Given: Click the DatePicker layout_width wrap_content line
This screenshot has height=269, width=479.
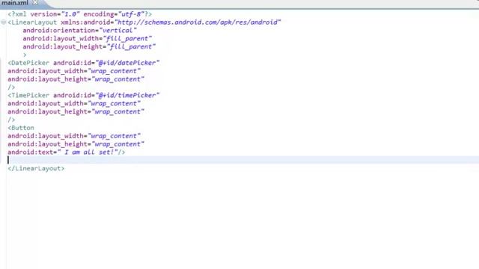Looking at the screenshot, I should (x=74, y=71).
